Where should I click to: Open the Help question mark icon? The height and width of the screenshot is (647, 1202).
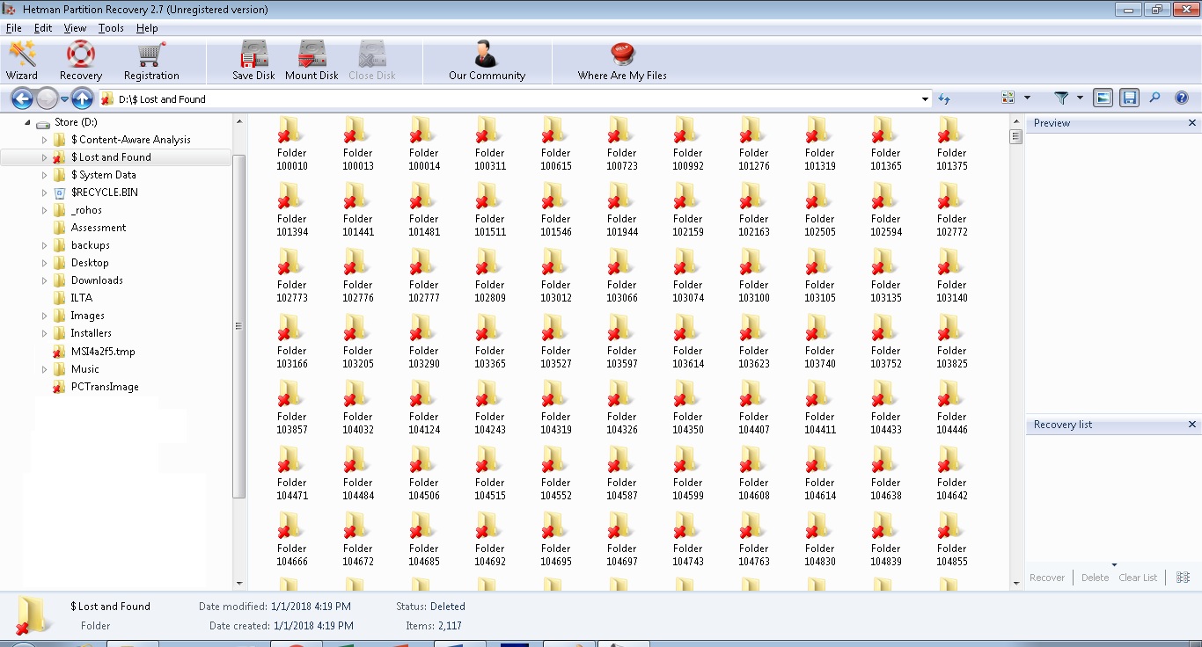[1180, 98]
